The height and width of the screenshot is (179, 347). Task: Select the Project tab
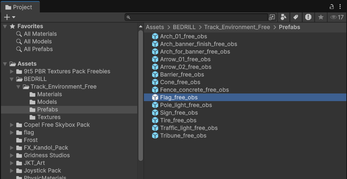click(19, 7)
